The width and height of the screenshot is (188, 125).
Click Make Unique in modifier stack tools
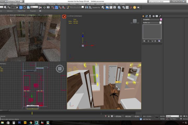coord(152,41)
